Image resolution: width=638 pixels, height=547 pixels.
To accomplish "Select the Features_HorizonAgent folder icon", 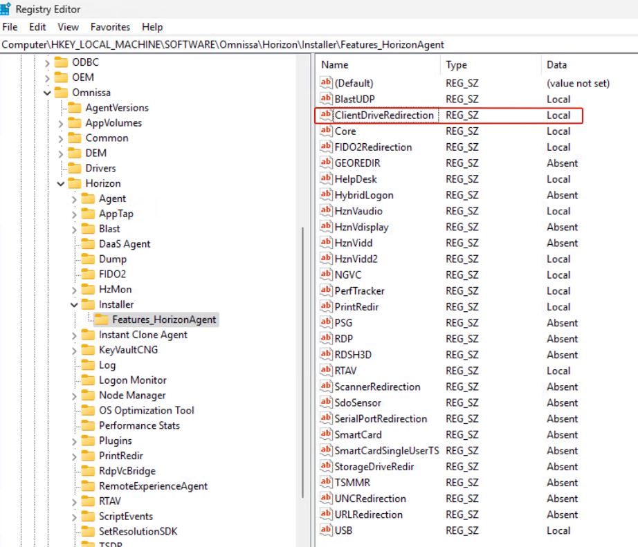I will pyautogui.click(x=101, y=319).
